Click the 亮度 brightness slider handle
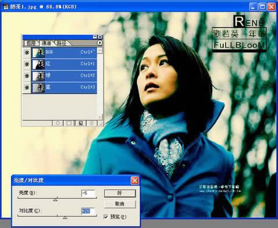Viewport: 278px width, 228px height. (55, 199)
